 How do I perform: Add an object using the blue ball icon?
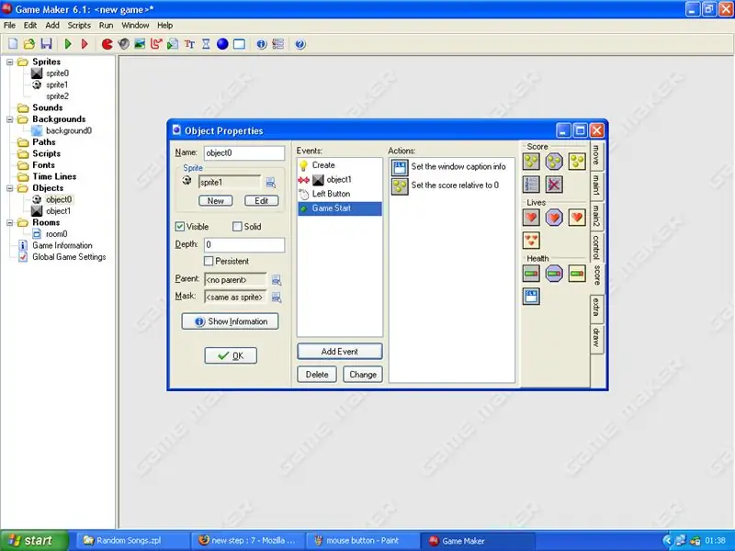pyautogui.click(x=222, y=44)
